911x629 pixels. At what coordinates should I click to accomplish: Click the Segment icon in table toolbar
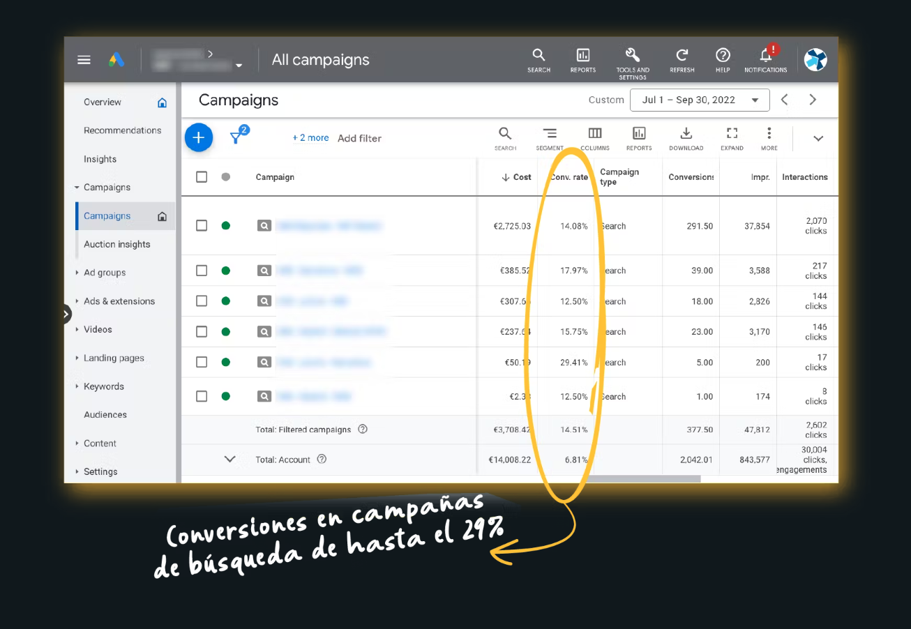pos(550,134)
